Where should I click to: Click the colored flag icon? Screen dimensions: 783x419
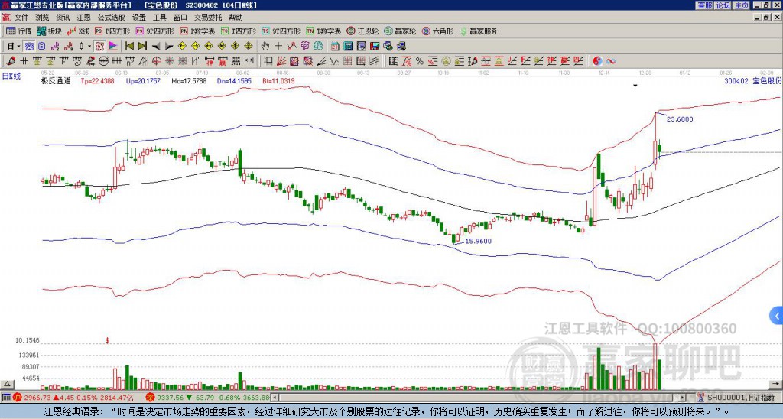(x=113, y=47)
